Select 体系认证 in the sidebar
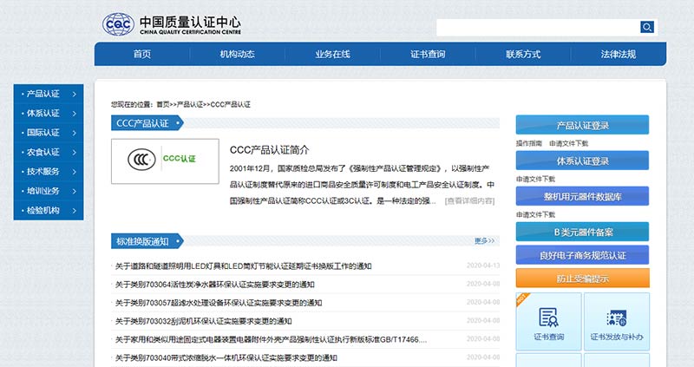Image resolution: width=694 pixels, height=367 pixels. pyautogui.click(x=43, y=114)
